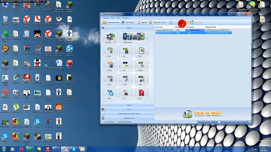
Task: Open Настройки settings in the toolbar
Action: coord(127,22)
